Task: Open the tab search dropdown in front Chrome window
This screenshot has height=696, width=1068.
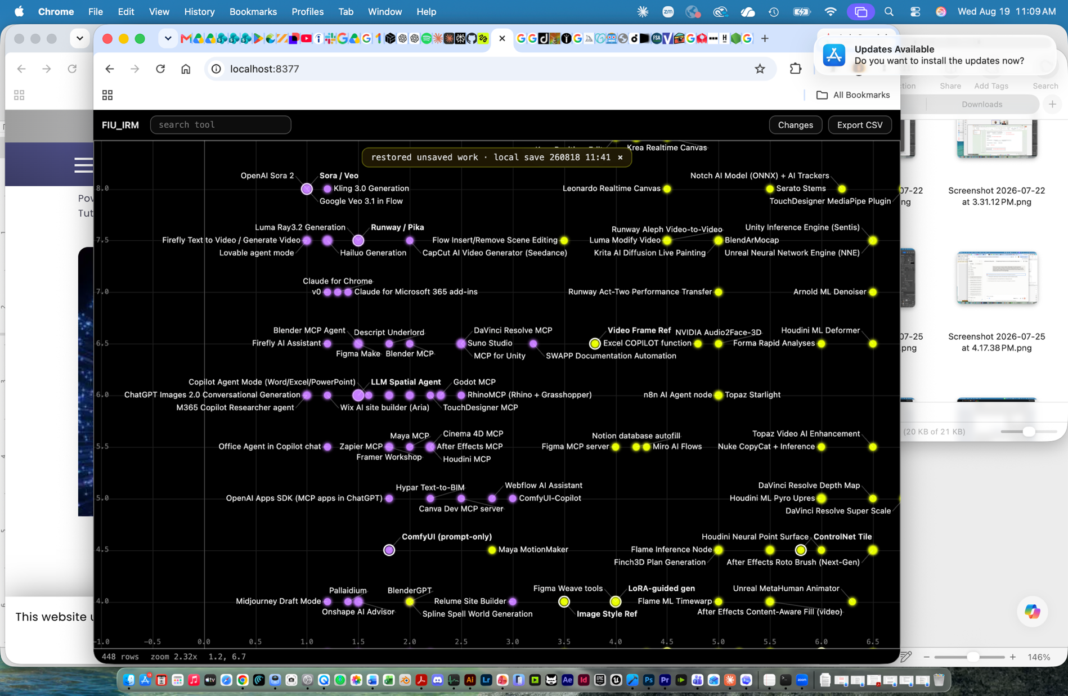Action: pyautogui.click(x=168, y=38)
